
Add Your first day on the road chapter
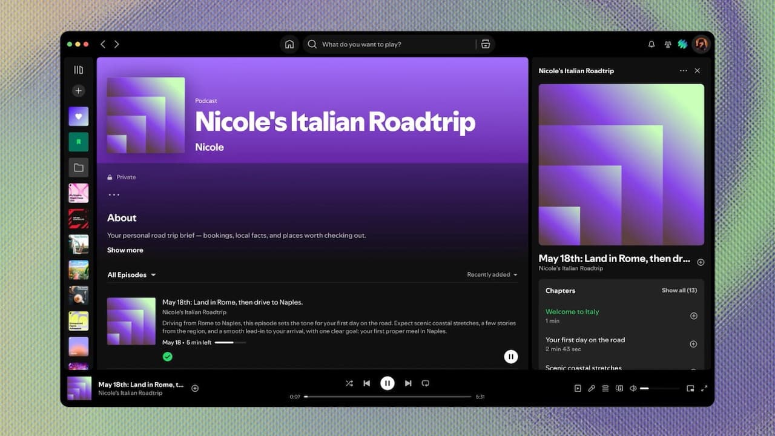point(694,344)
